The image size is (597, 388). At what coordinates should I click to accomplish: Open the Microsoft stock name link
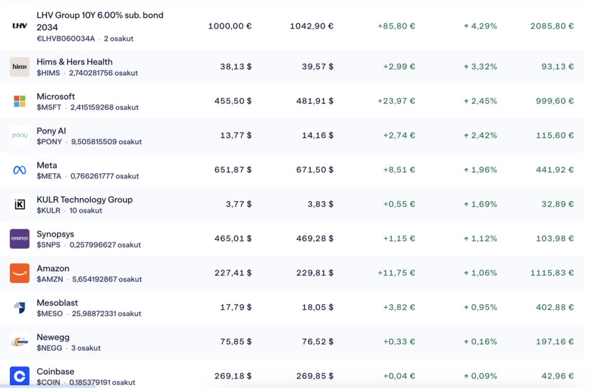(56, 96)
